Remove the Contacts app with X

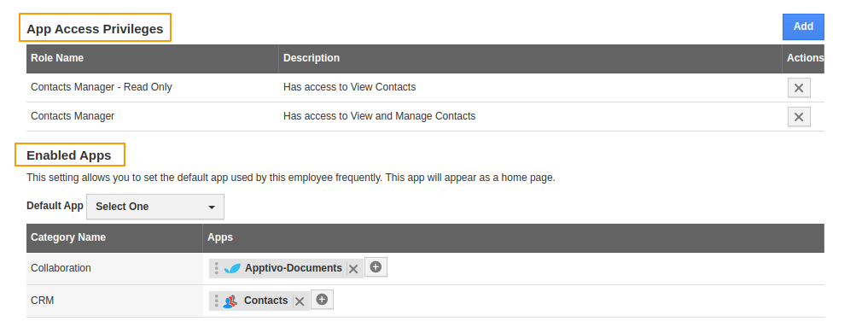(300, 301)
